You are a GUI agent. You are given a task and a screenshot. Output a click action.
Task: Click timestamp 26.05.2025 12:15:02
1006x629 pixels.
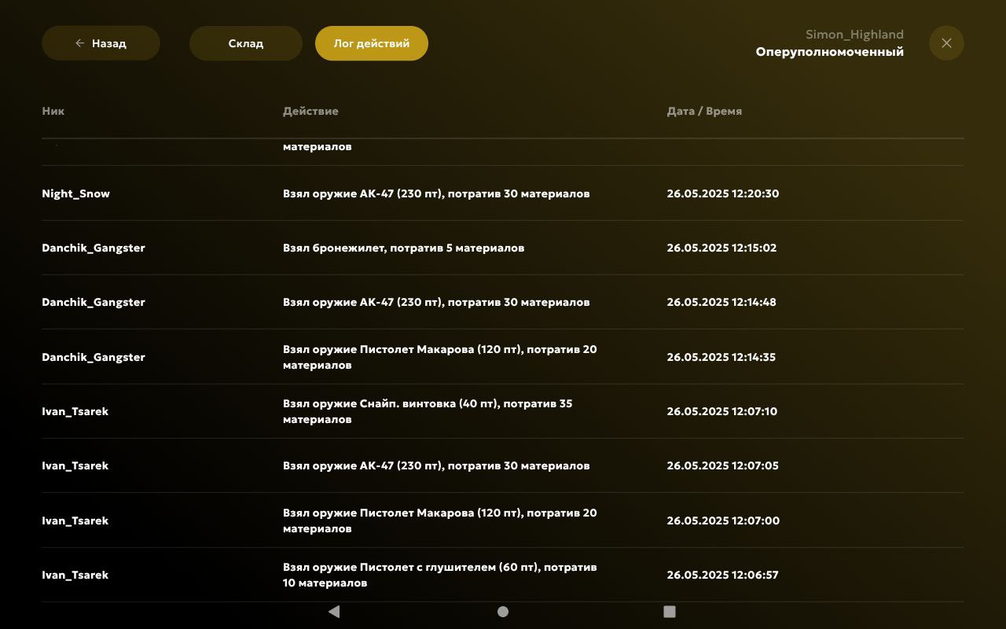click(x=721, y=248)
